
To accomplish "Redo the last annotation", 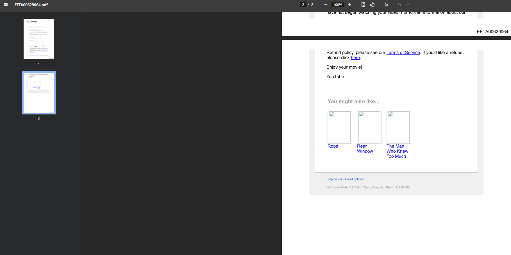I will (x=408, y=4).
